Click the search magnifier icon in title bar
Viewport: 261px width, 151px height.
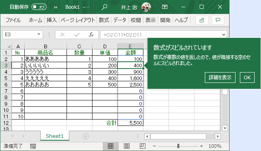(x=104, y=7)
